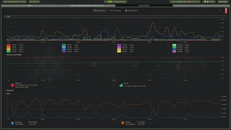Viewport: 231px width, 130px height.
Task: Change the CPU11 peach color swatch
Action: click(119, 49)
